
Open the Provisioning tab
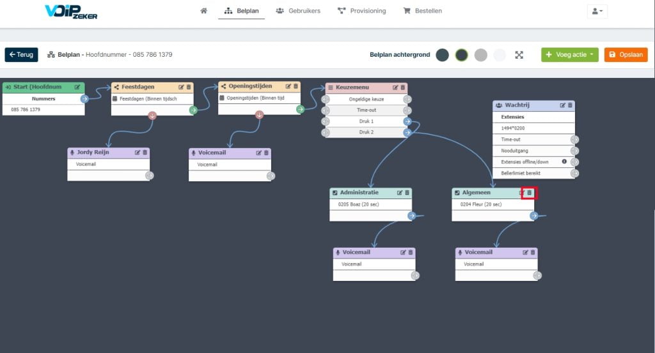click(362, 11)
